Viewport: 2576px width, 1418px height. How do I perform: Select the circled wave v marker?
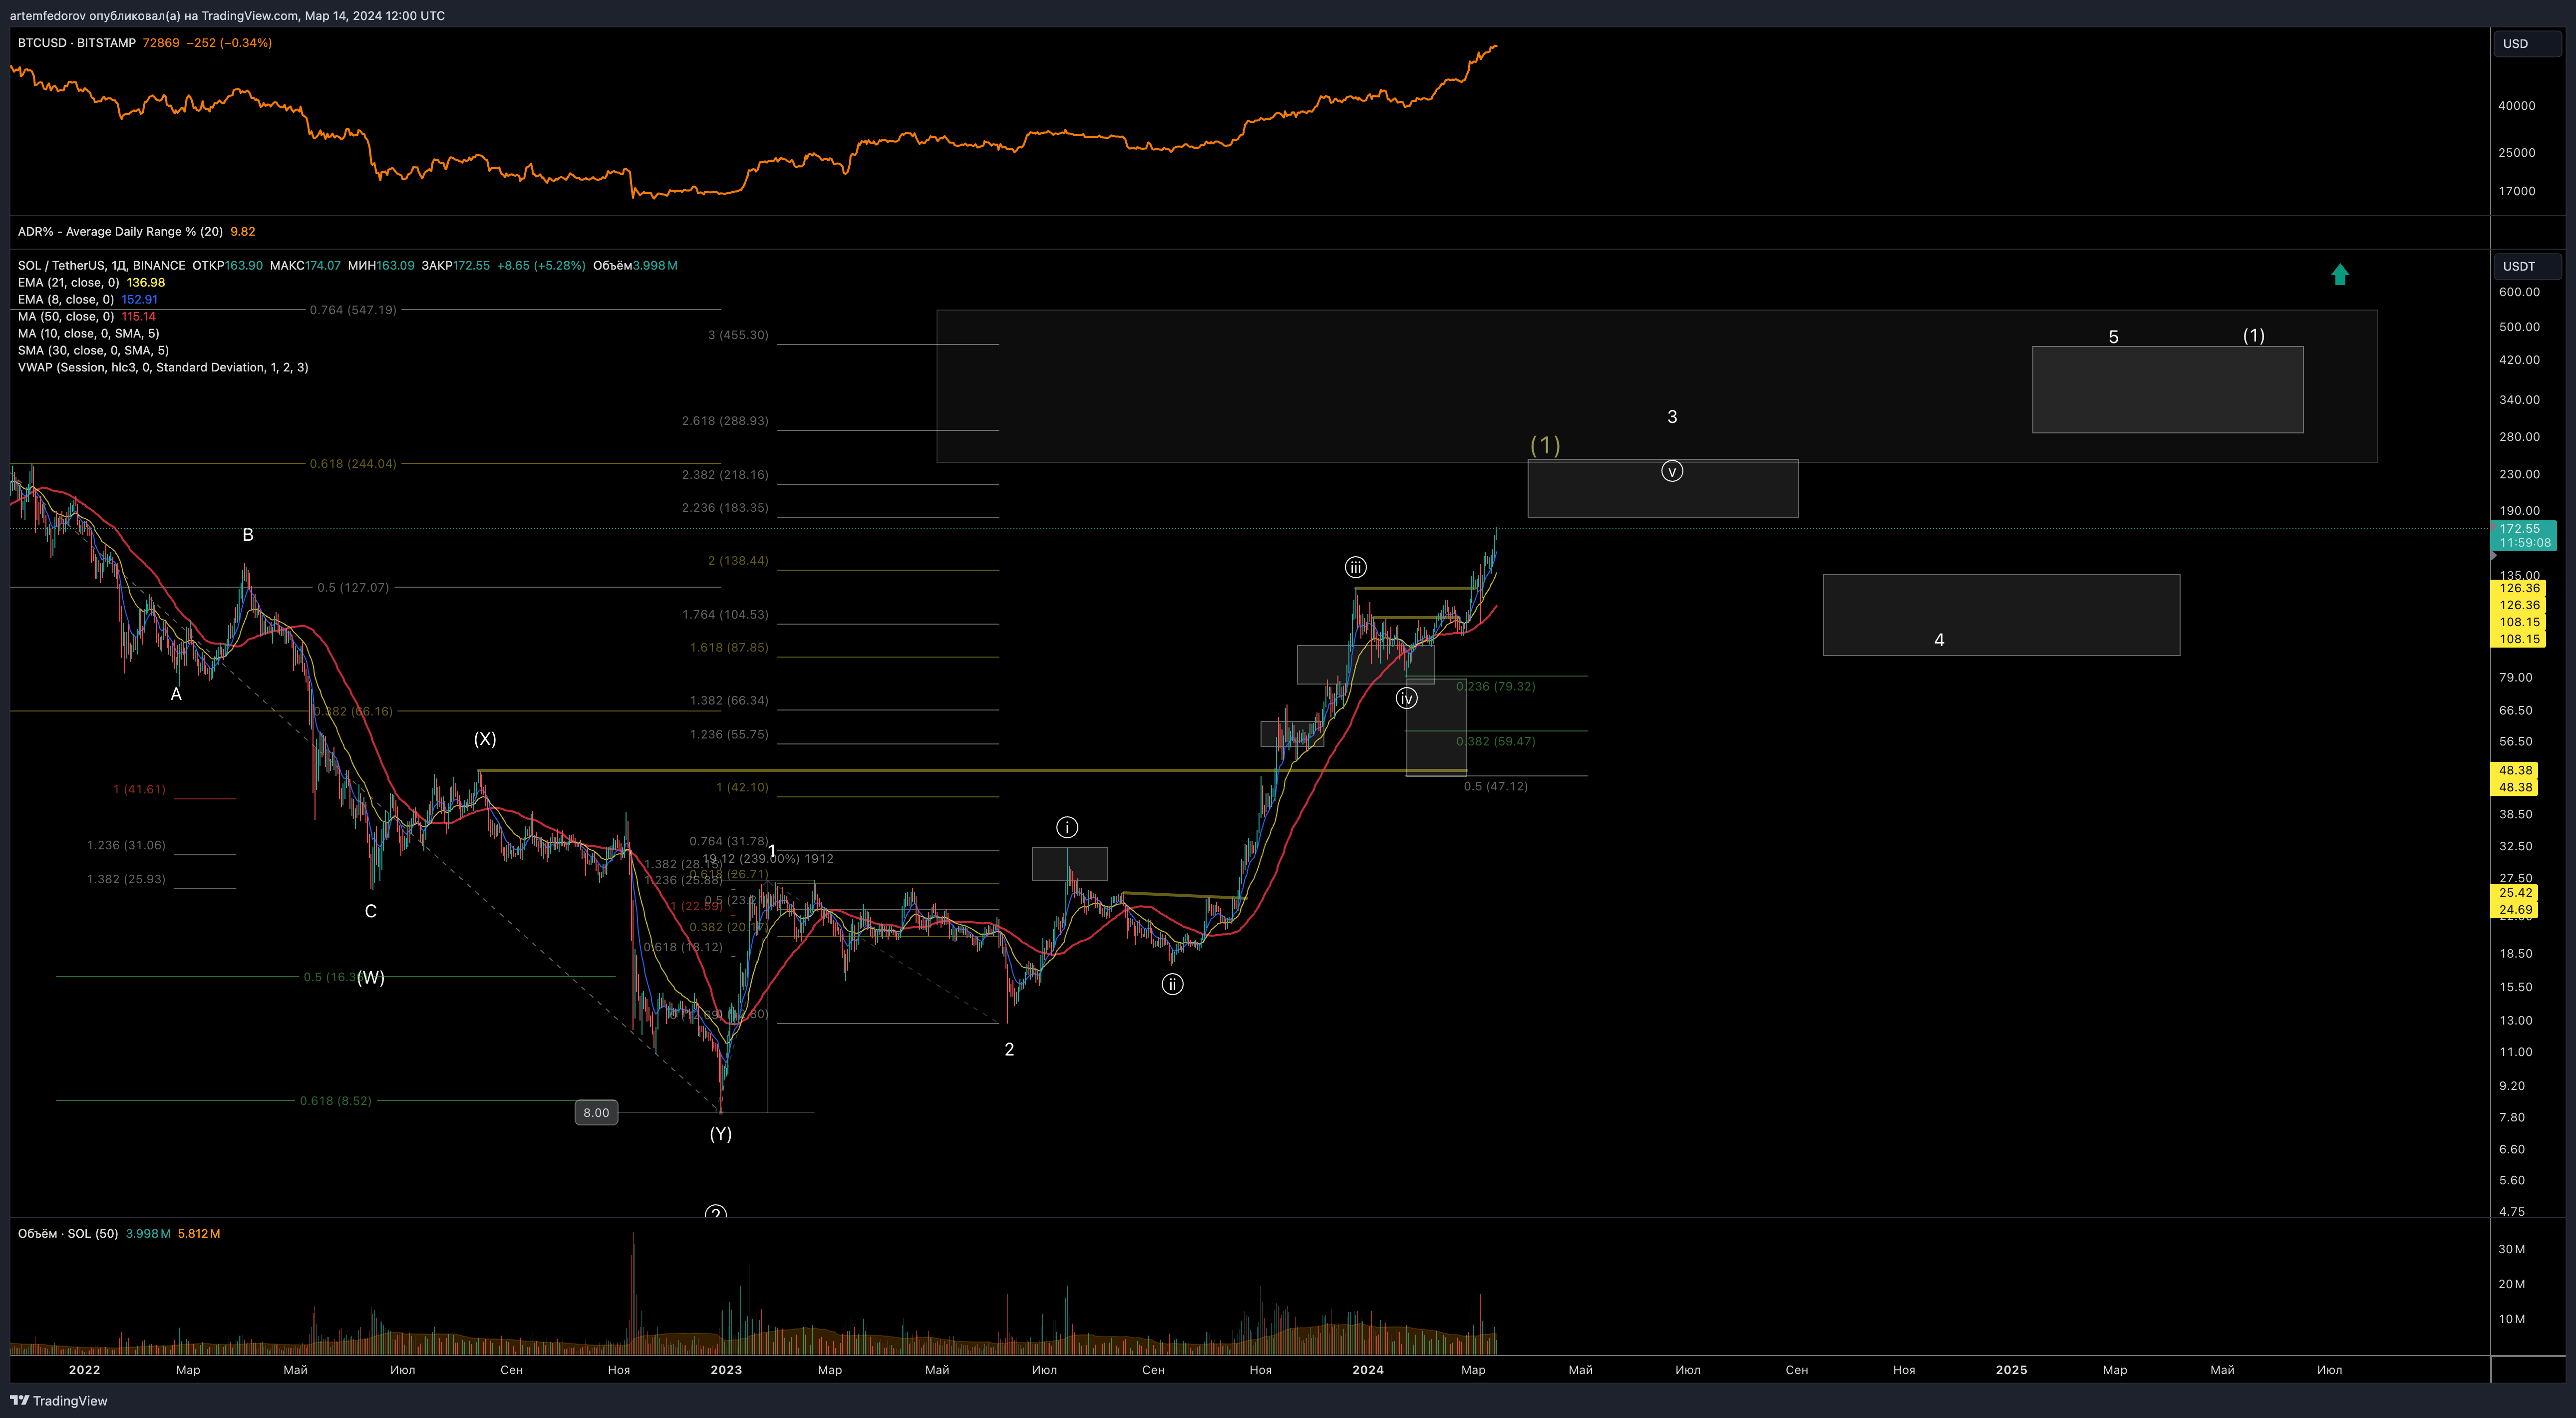click(x=1672, y=471)
